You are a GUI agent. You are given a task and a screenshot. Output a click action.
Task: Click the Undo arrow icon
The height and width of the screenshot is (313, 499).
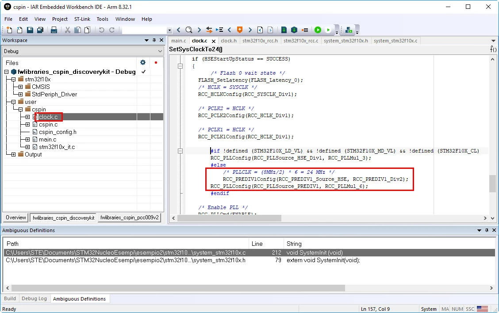tap(101, 30)
